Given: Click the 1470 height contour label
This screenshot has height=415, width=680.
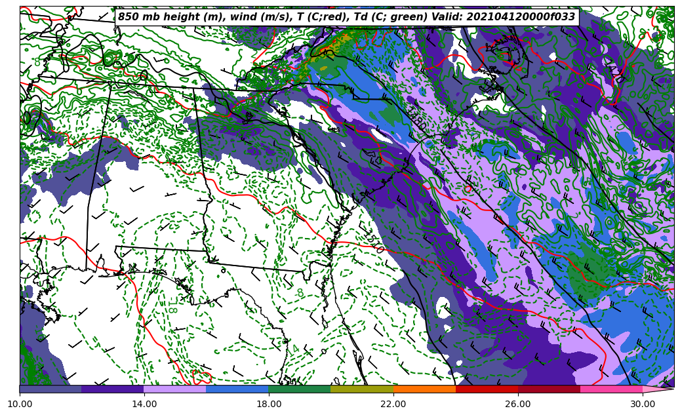Looking at the screenshot, I should coord(614,69).
